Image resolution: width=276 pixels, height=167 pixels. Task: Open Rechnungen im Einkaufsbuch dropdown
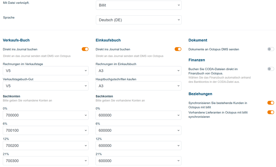(x=138, y=71)
